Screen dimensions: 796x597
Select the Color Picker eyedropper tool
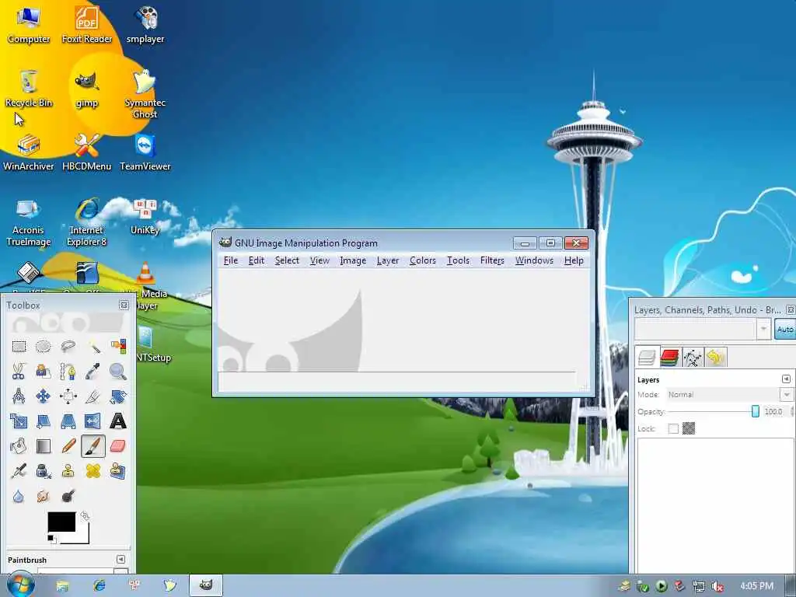click(x=93, y=372)
